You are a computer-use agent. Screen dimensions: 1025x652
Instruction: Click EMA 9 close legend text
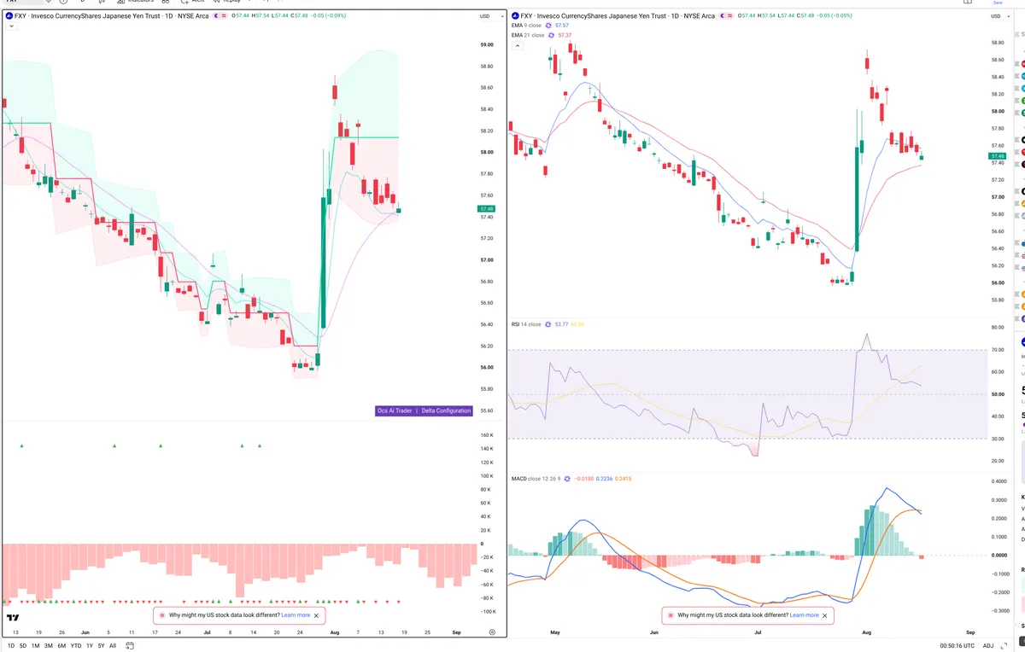pyautogui.click(x=526, y=26)
